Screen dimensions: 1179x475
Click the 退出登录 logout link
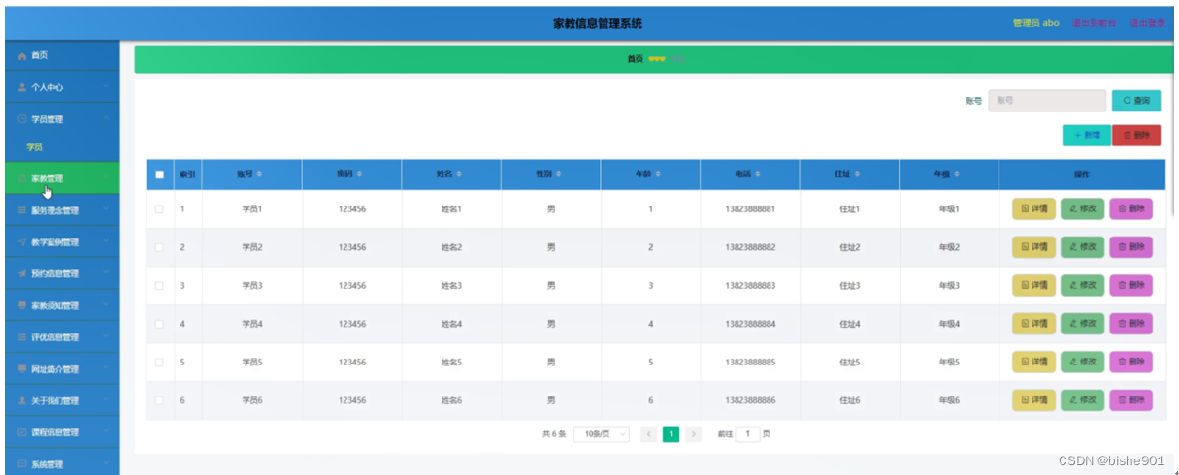pos(1147,23)
